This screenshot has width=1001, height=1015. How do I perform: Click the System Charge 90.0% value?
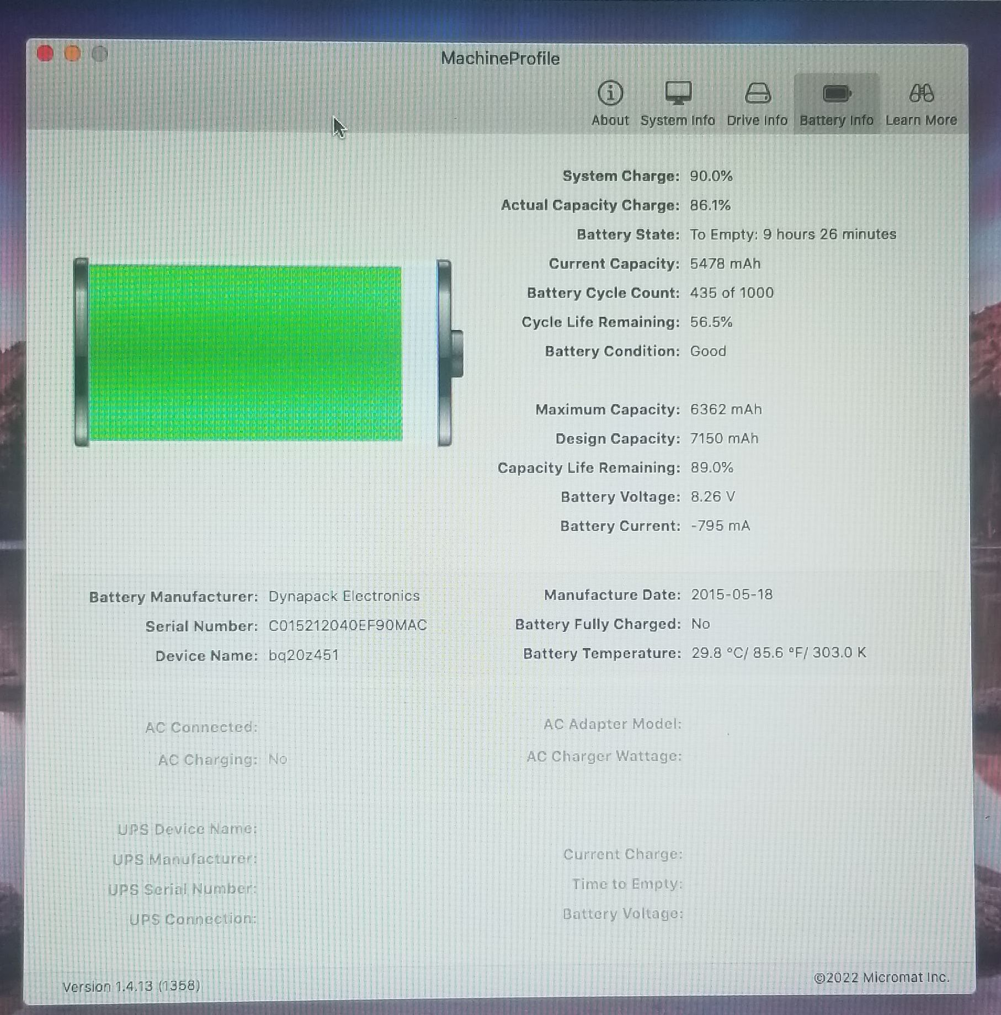711,176
